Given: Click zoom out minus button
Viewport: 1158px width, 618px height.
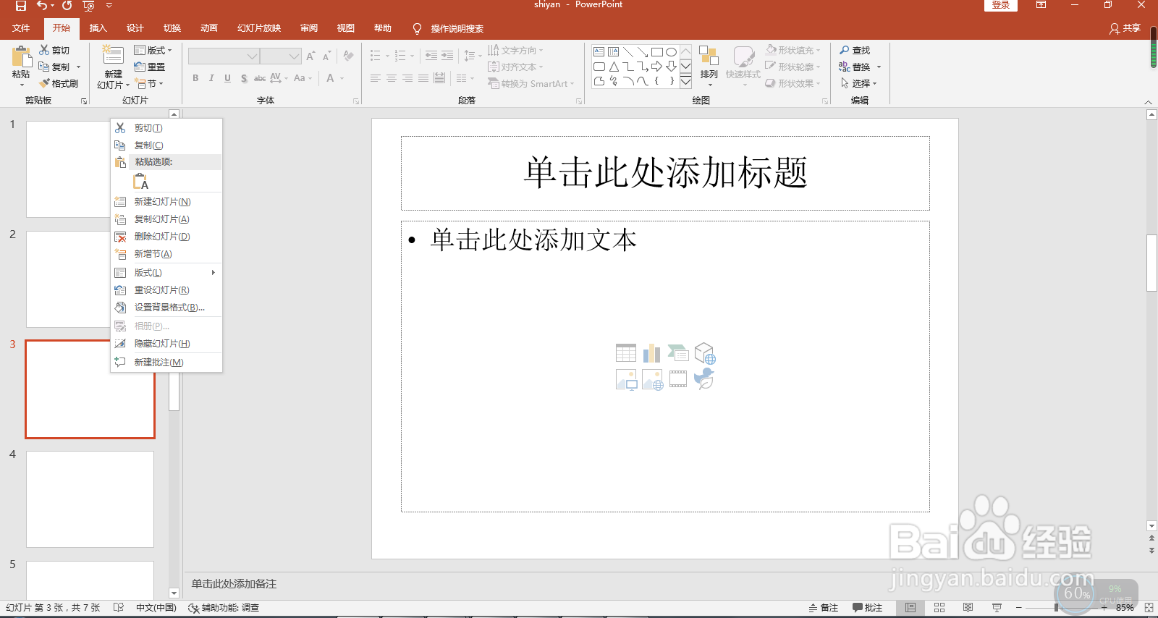Looking at the screenshot, I should tap(1018, 608).
